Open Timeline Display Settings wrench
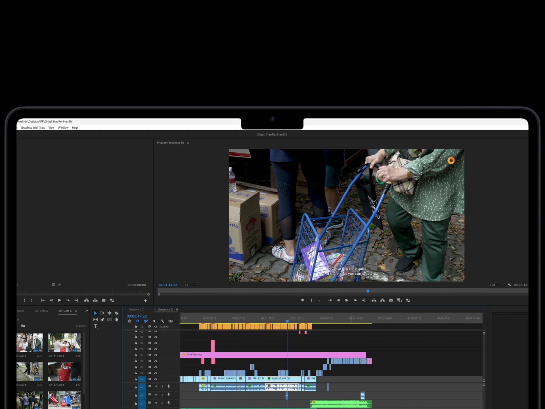 pyautogui.click(x=162, y=321)
